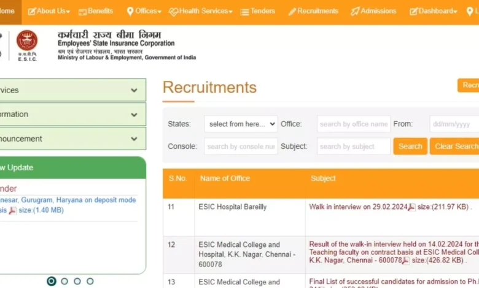Click the From date input field
479x288 pixels.
pos(454,124)
